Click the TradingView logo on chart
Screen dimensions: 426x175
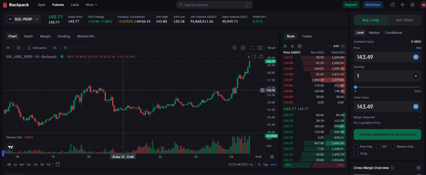[x=10, y=147]
